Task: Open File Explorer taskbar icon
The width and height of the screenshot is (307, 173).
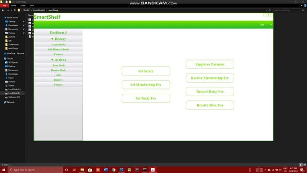Action: click(82, 170)
